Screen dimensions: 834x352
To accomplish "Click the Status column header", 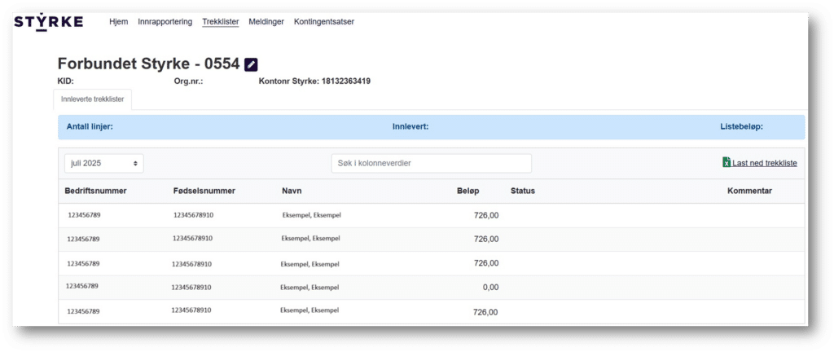I will pos(522,191).
